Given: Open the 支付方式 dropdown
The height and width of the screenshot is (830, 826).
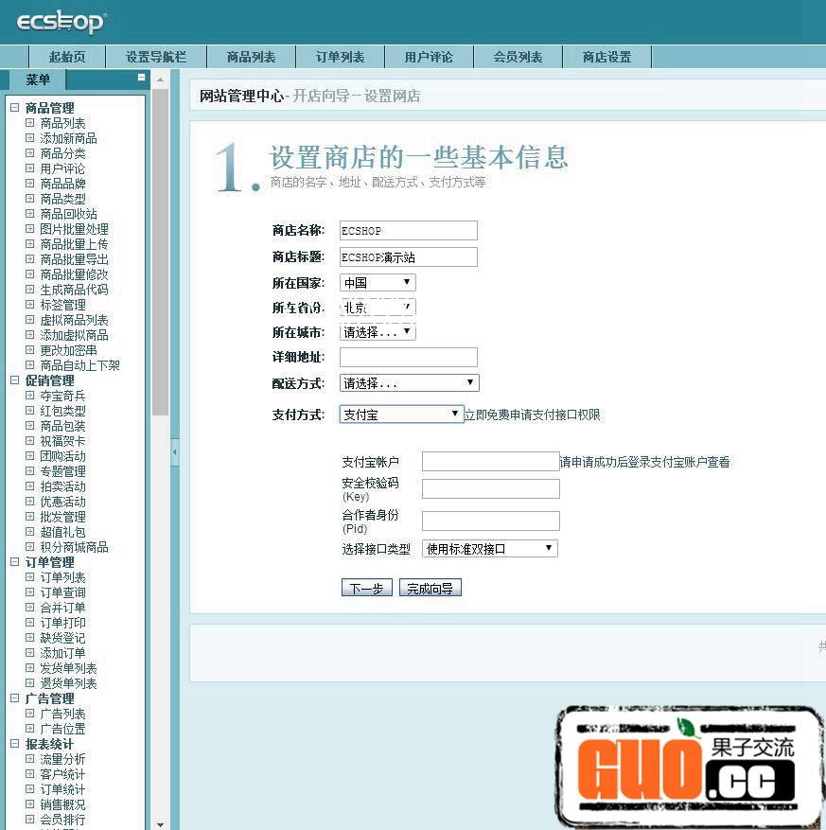Looking at the screenshot, I should (401, 415).
